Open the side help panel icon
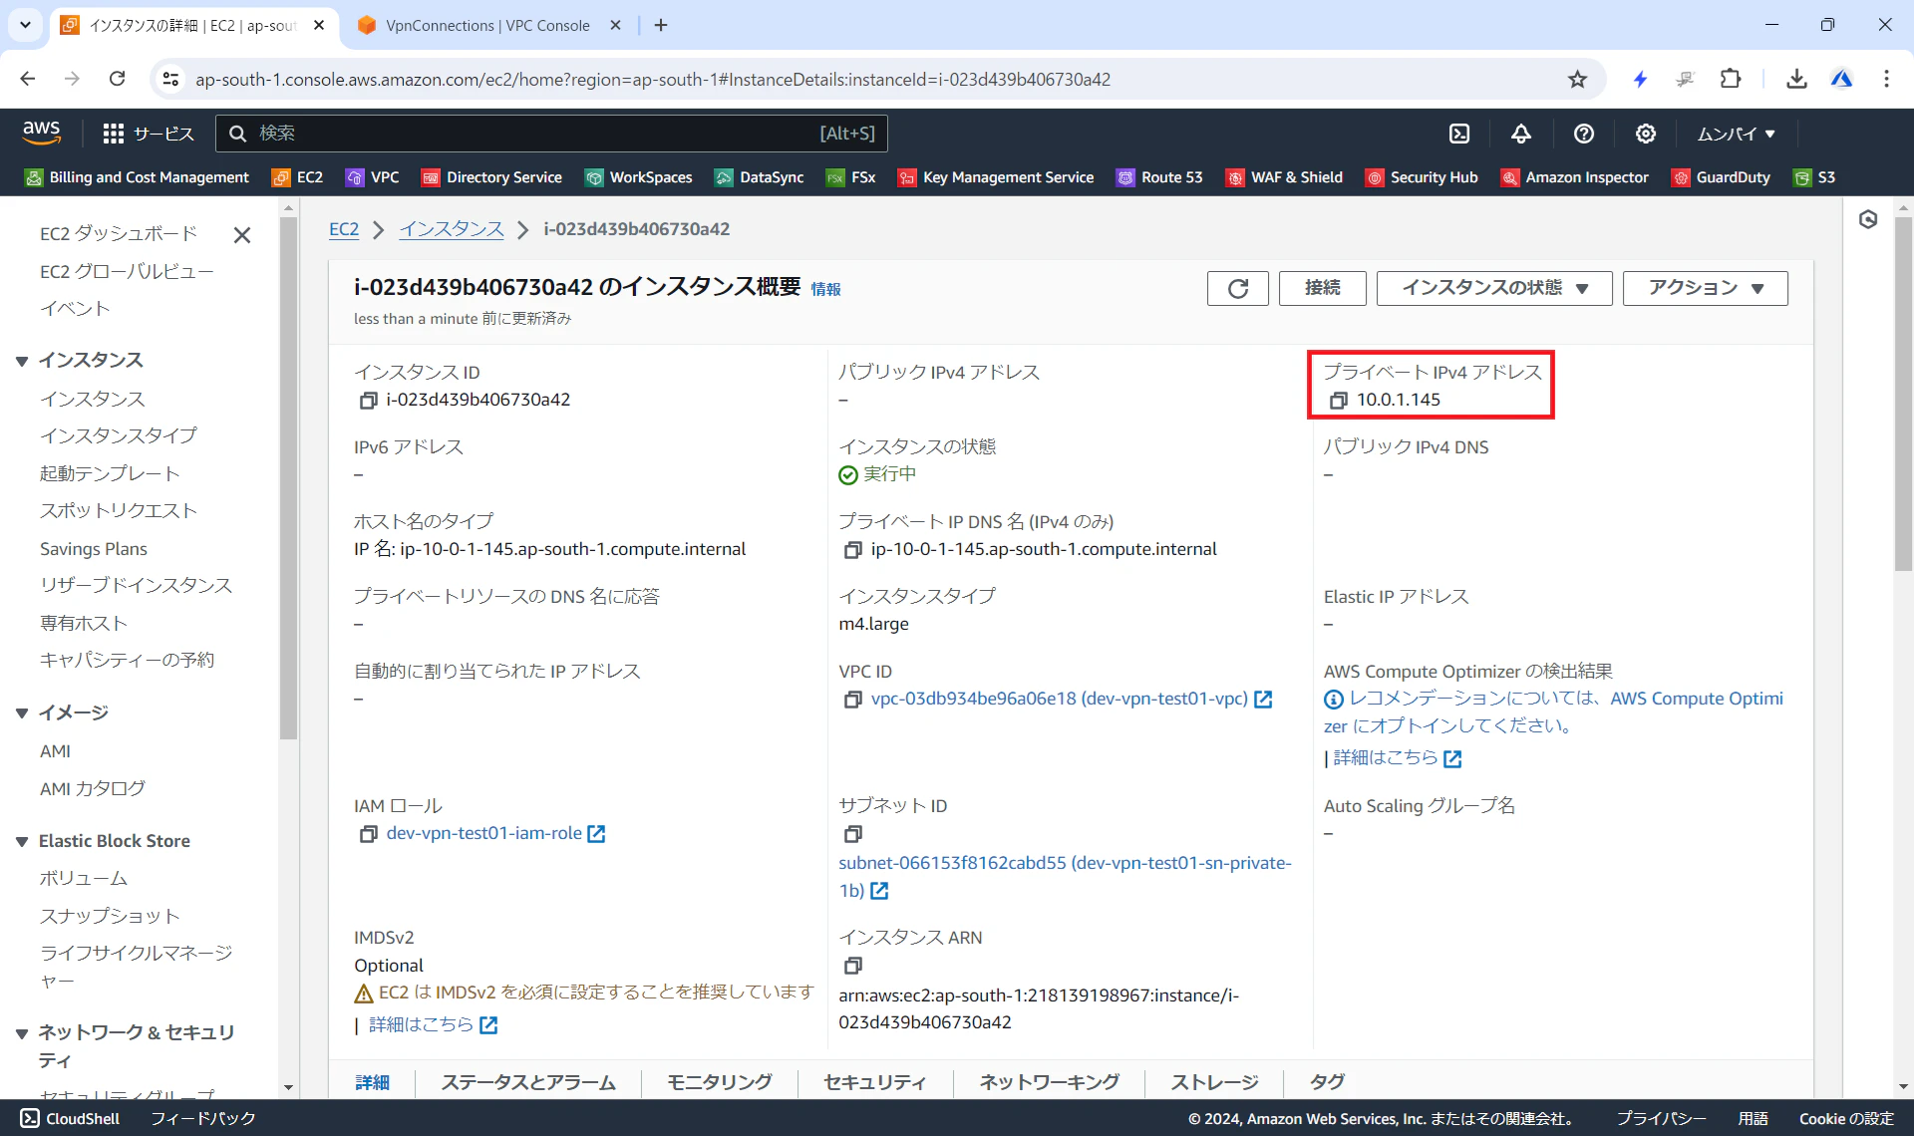The height and width of the screenshot is (1136, 1914). click(x=1868, y=219)
